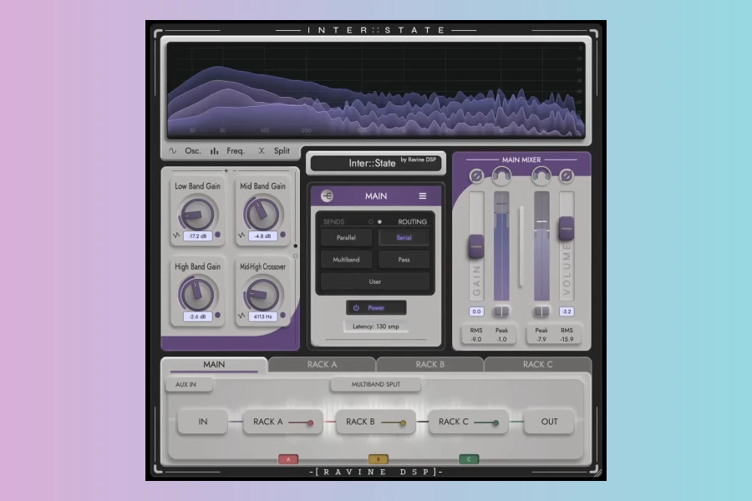The height and width of the screenshot is (501, 752).
Task: Toggle the Power button
Action: pos(376,308)
